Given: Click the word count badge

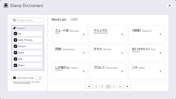Looking at the screenshot, I should pyautogui.click(x=74, y=19).
